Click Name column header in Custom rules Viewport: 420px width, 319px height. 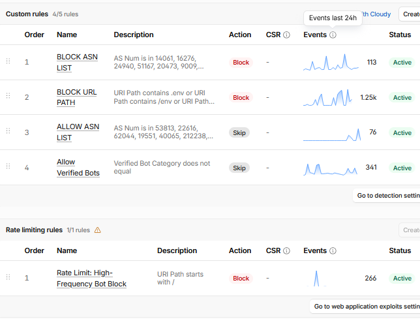click(67, 35)
